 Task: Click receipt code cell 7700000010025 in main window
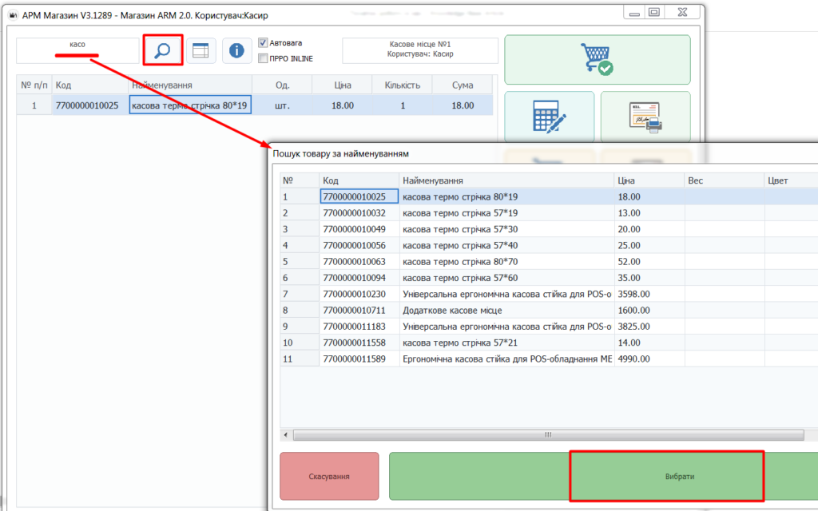[x=89, y=105]
